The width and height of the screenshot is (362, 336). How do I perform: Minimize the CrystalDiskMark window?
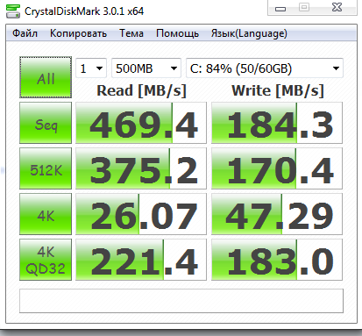tap(280, 8)
